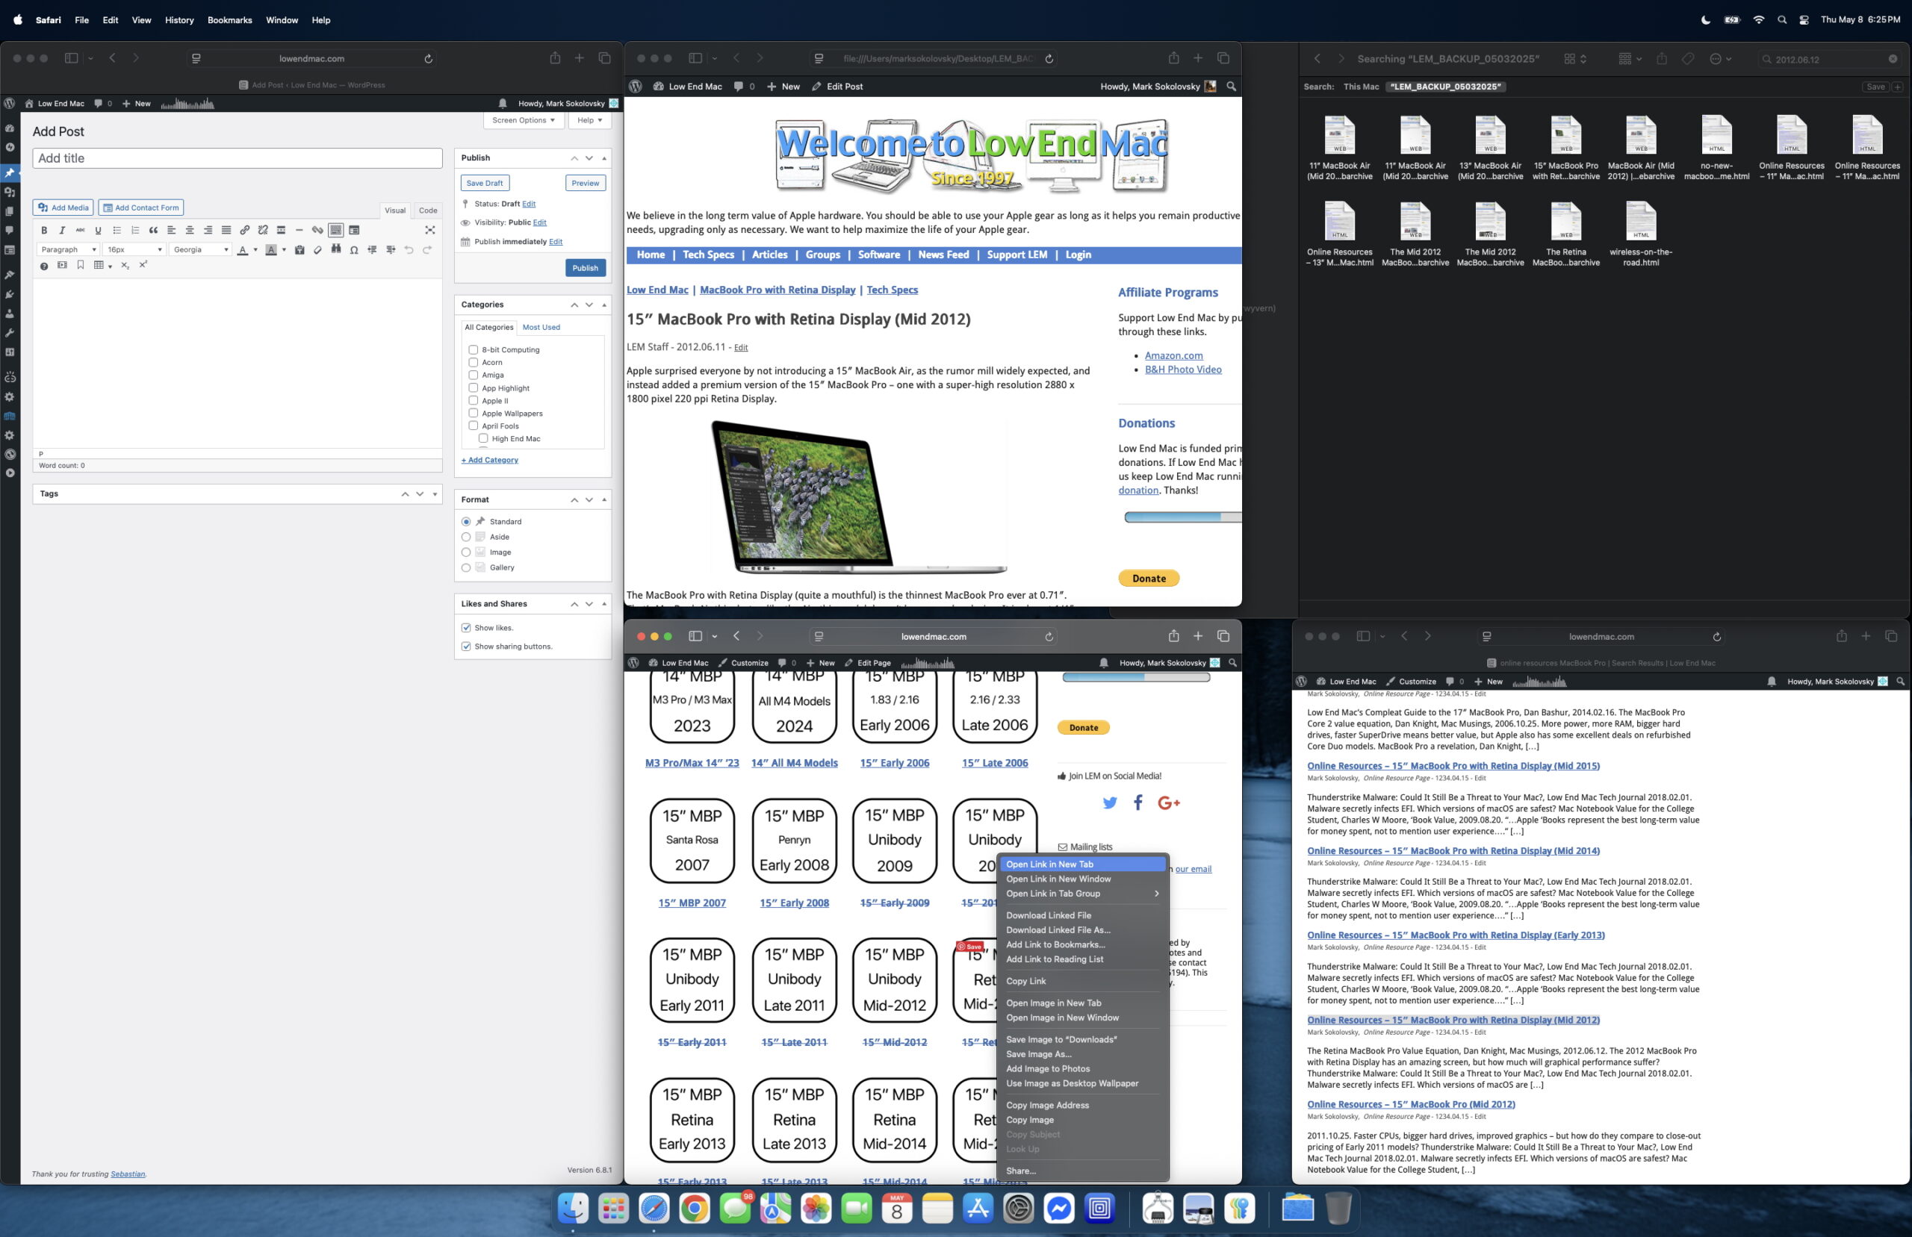Viewport: 1912px width, 1237px height.
Task: Align text left in the editor
Action: point(171,231)
